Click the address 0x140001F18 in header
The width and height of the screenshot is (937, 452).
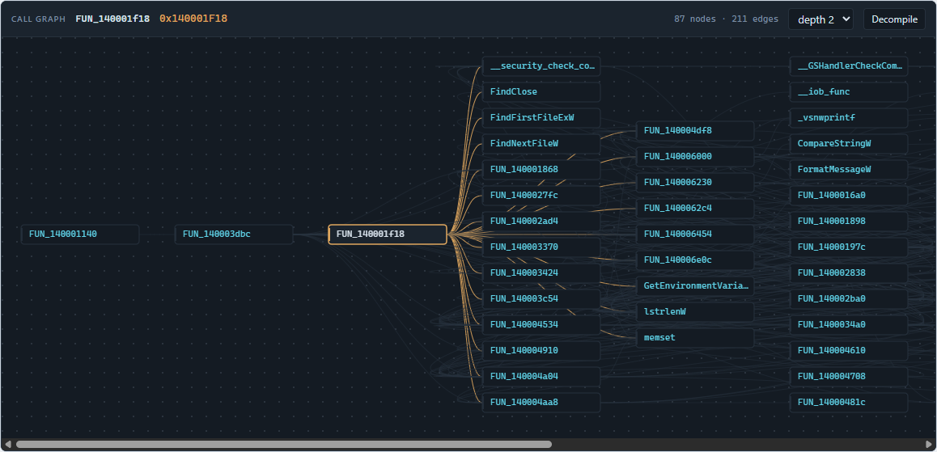pos(193,19)
